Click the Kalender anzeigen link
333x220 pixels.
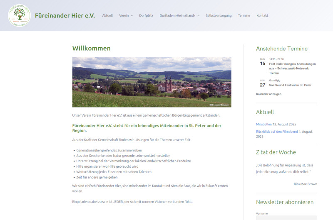pos(268,94)
